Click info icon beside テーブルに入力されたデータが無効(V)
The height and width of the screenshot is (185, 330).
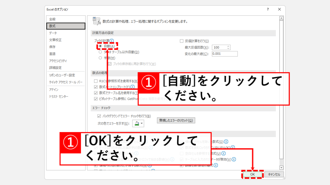point(234,159)
